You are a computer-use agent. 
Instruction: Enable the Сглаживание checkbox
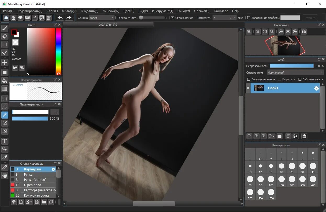click(x=172, y=18)
